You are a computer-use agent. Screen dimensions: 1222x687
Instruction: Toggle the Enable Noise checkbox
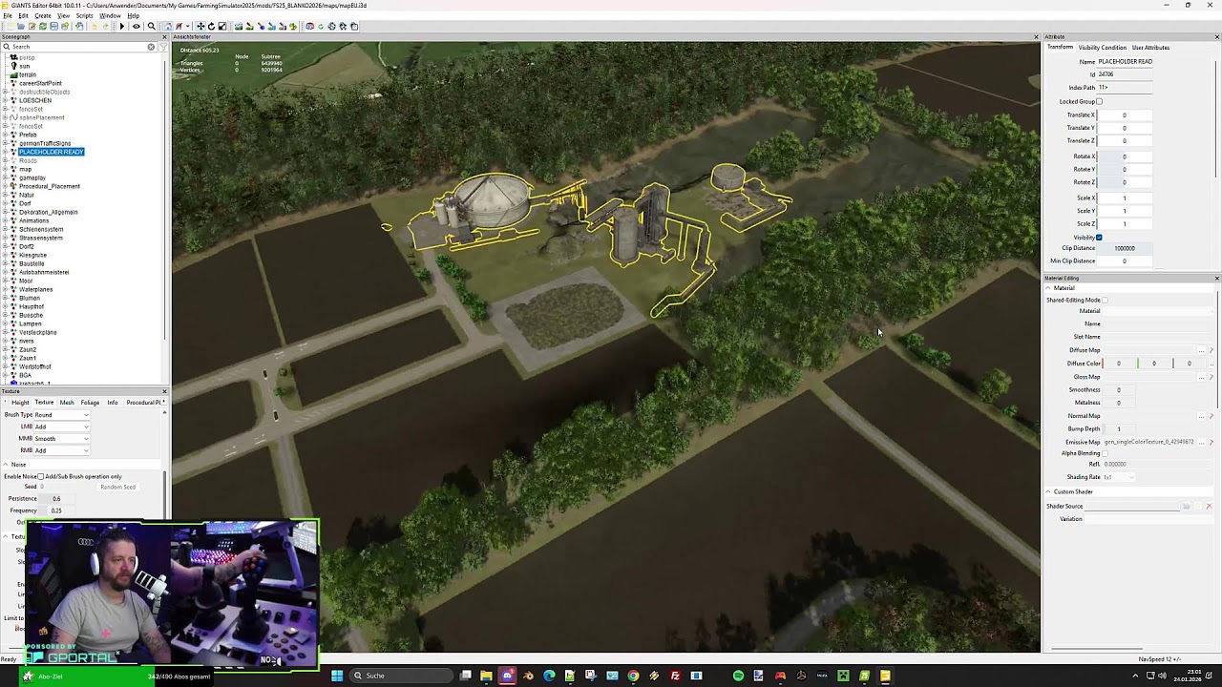[x=40, y=476]
